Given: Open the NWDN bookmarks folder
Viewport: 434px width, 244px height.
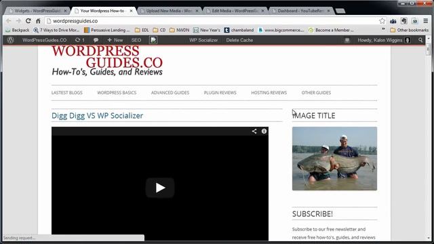Looking at the screenshot, I should click(x=179, y=30).
